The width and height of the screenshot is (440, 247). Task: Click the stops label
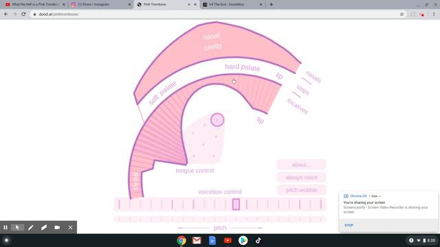tap(302, 90)
